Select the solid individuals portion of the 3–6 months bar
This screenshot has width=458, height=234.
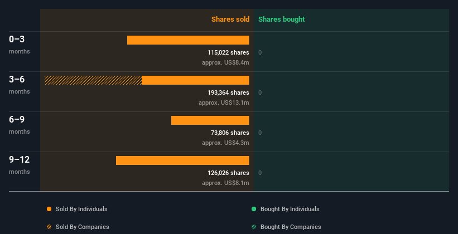tap(195, 80)
